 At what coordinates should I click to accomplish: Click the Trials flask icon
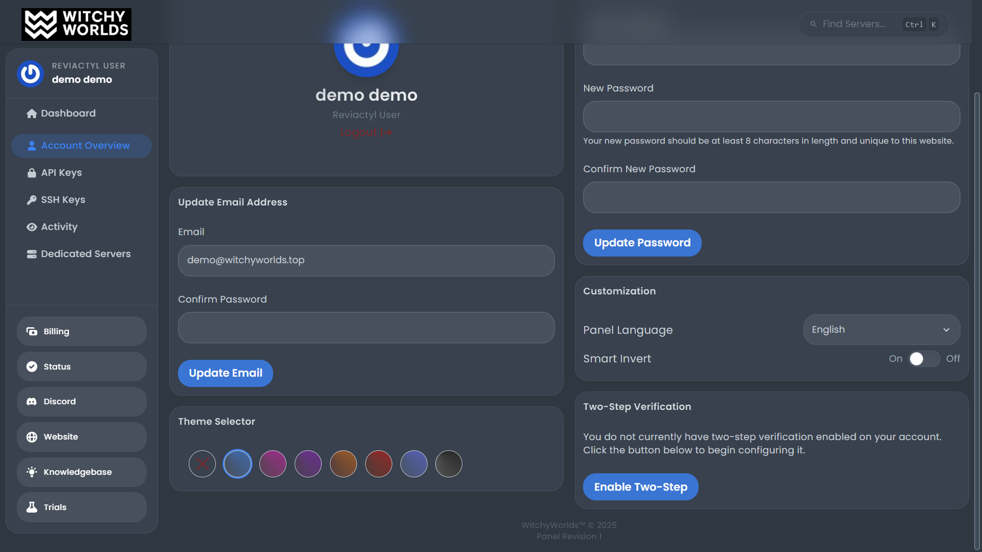coord(32,507)
